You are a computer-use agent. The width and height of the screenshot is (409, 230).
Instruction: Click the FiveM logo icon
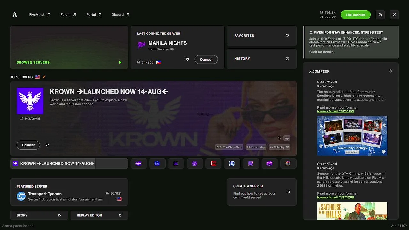(15, 15)
